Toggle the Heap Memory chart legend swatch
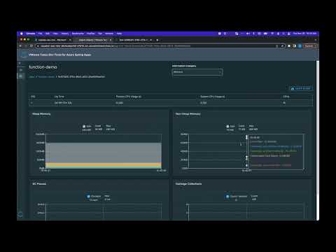The image size is (336, 252). 84,127
